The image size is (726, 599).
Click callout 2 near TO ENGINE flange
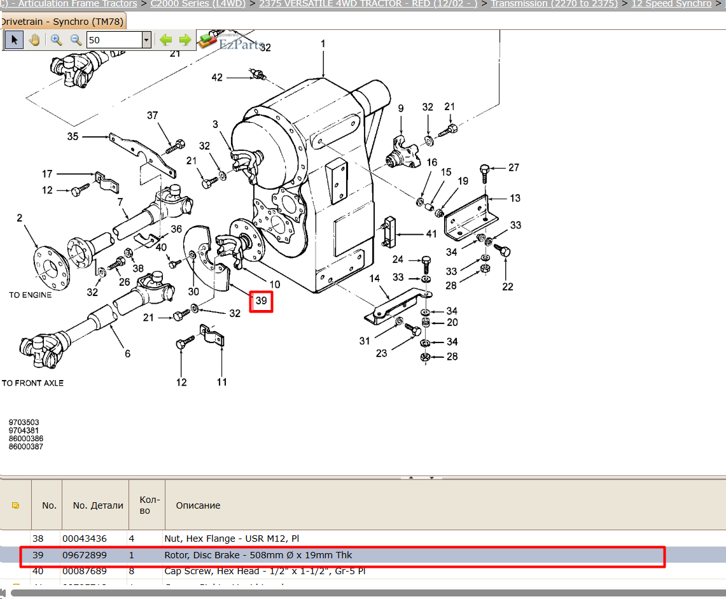click(20, 218)
